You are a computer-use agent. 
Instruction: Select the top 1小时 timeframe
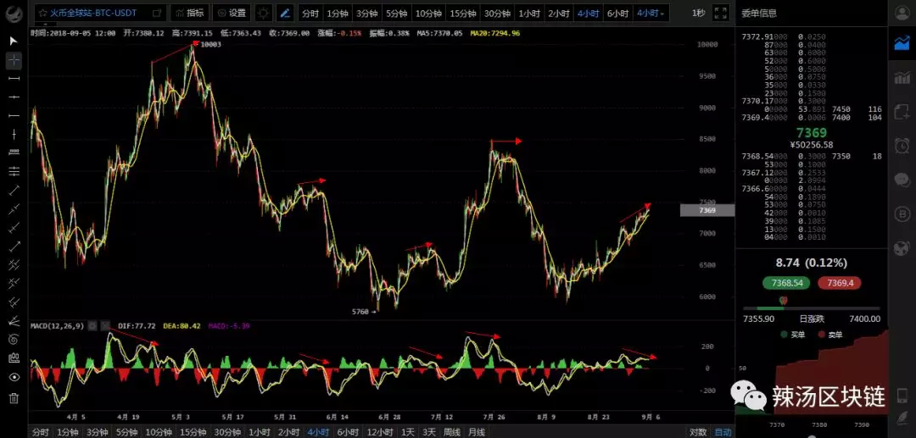click(528, 13)
